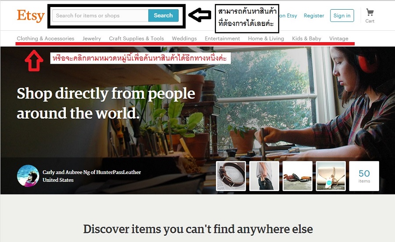Focus the Search for items or shops field
Viewport: 395px width, 242px height.
point(101,15)
